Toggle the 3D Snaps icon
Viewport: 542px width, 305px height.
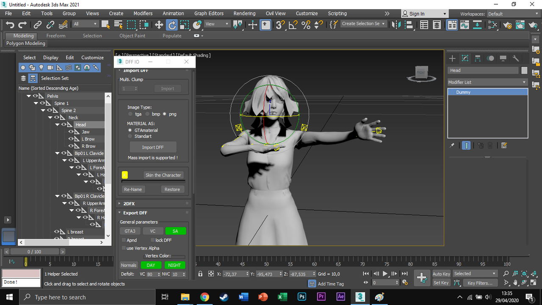pyautogui.click(x=280, y=25)
